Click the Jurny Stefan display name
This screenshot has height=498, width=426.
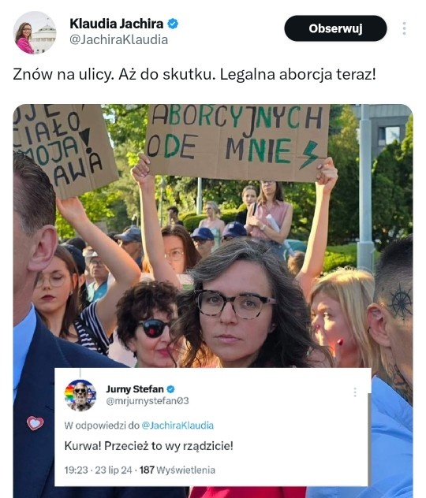pos(135,389)
